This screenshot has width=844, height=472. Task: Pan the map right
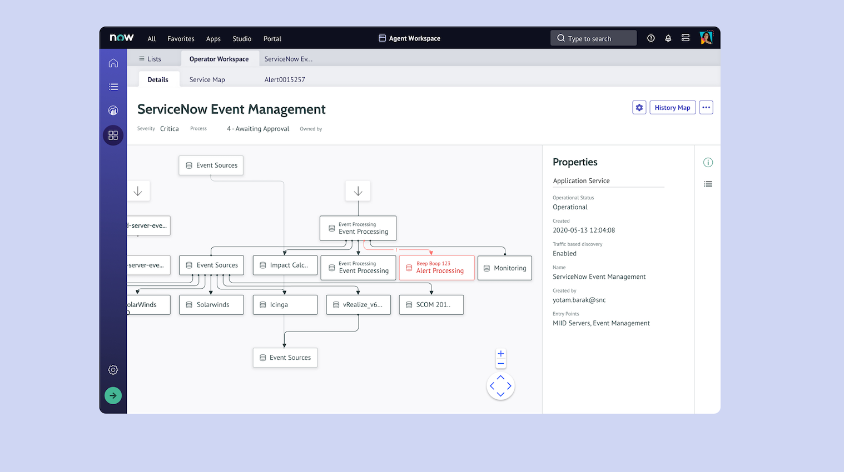(x=509, y=386)
